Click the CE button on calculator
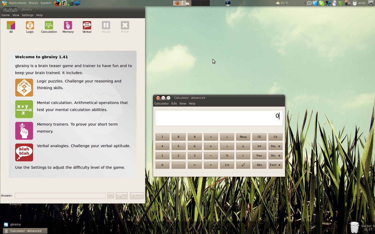This screenshot has height=234, width=375. (259, 137)
